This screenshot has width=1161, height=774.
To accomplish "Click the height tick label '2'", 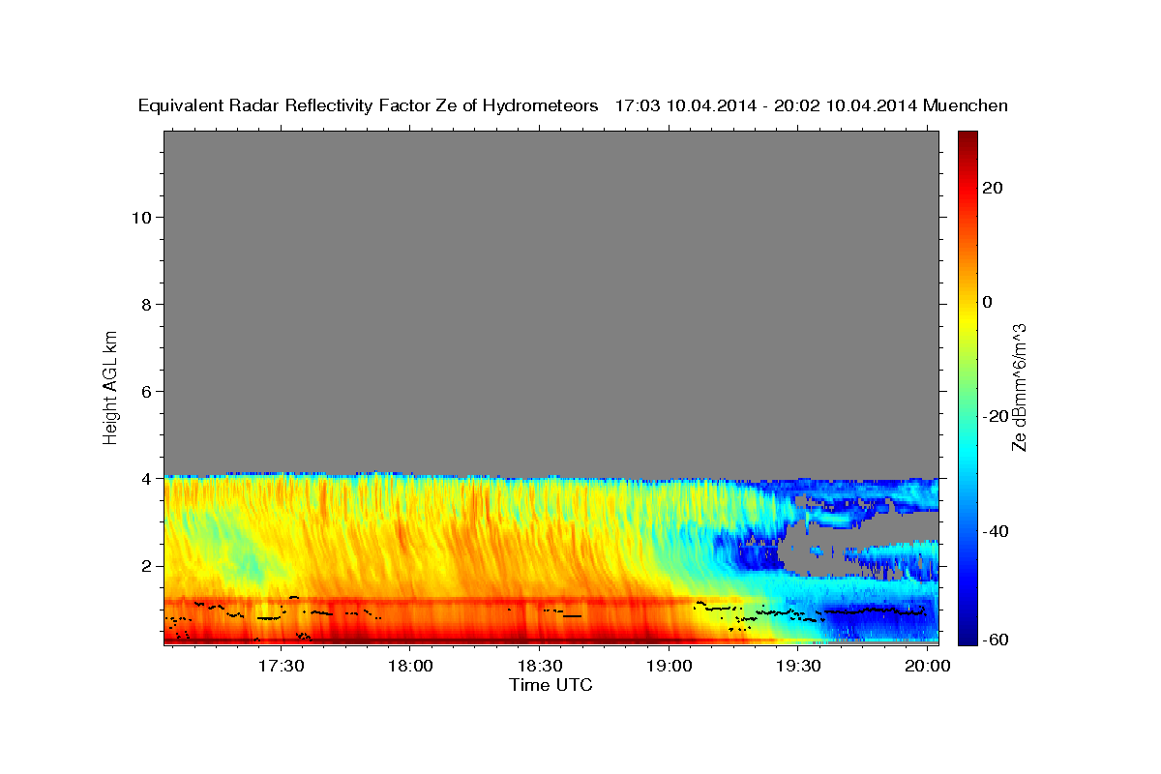I will 145,565.
